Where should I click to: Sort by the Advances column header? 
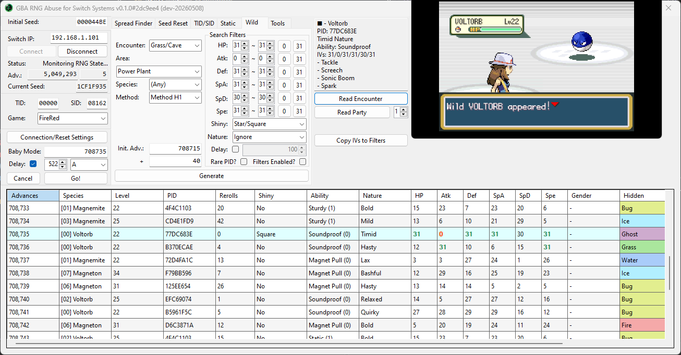[x=33, y=196]
